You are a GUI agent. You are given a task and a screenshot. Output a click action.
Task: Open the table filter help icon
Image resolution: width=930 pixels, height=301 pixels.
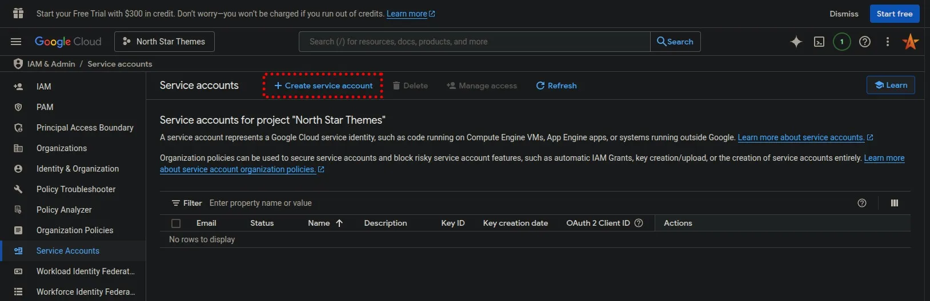coord(862,203)
